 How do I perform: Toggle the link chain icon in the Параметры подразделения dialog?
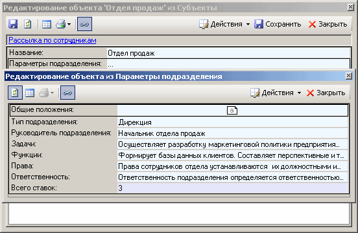coord(67,93)
